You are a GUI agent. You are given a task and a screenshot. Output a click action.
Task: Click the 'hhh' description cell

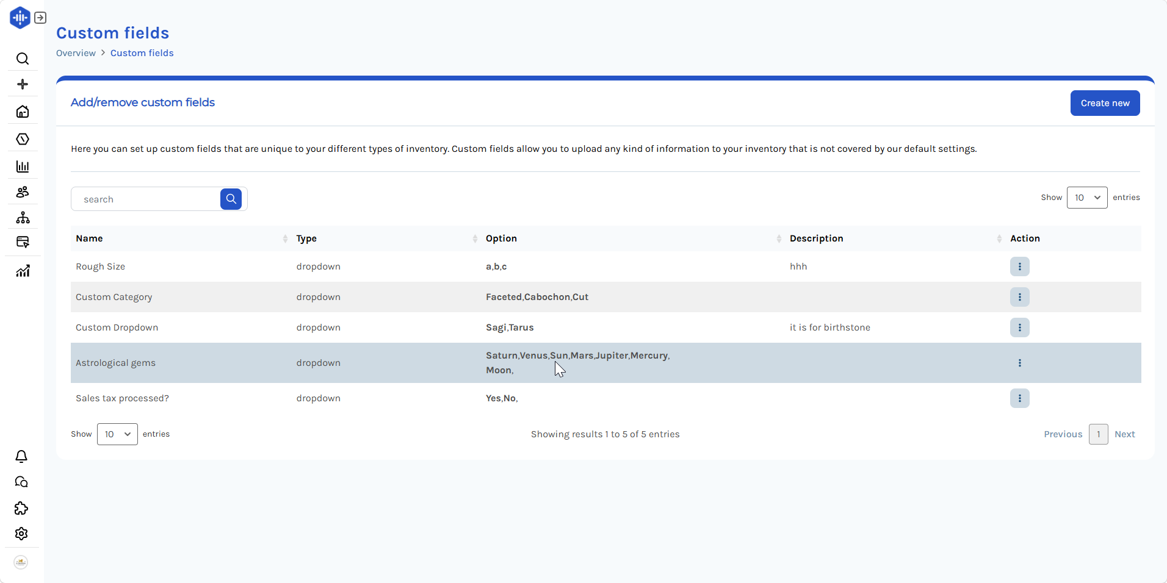pyautogui.click(x=798, y=266)
